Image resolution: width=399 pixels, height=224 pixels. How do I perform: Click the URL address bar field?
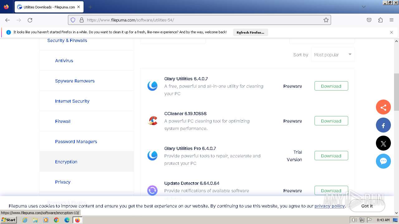[x=199, y=20]
